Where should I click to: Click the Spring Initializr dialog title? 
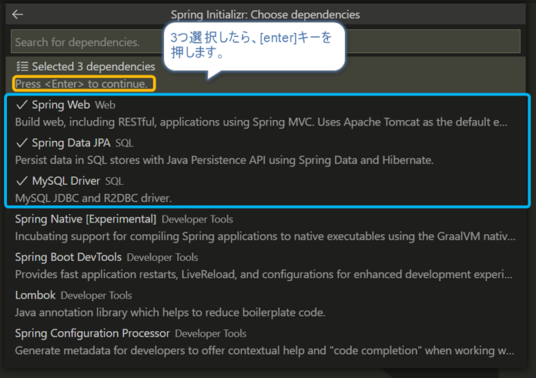tap(265, 14)
